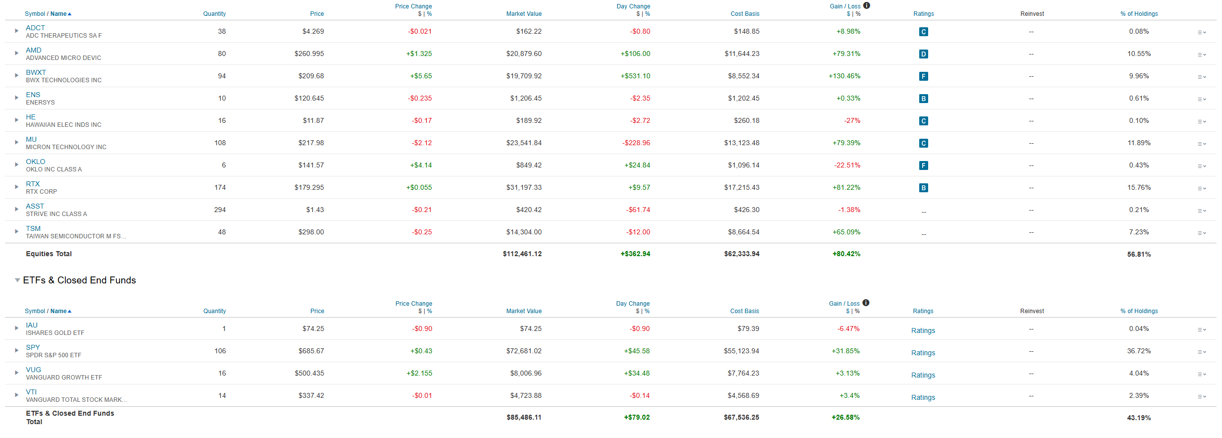Screen dimensions: 1222x438
Task: Sort Equities table by Quantity
Action: click(x=215, y=14)
